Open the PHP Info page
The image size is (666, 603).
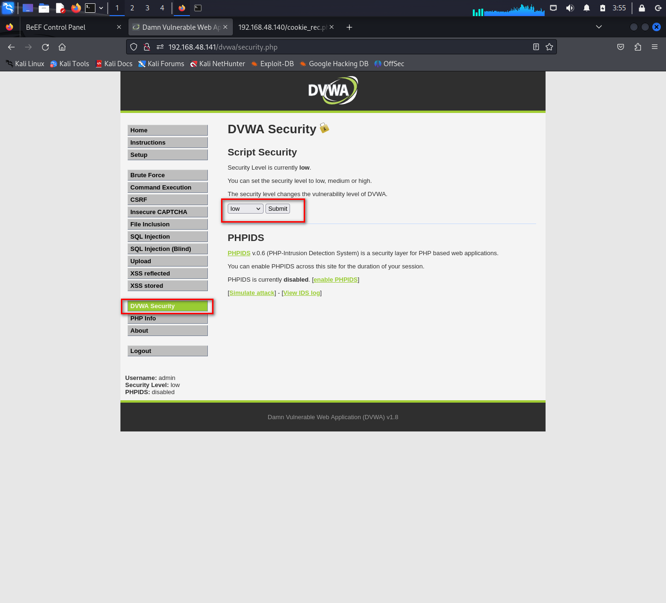[x=168, y=319]
